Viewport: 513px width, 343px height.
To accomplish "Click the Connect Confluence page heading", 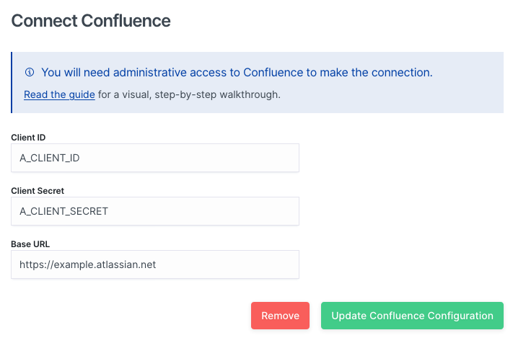I will coord(91,21).
